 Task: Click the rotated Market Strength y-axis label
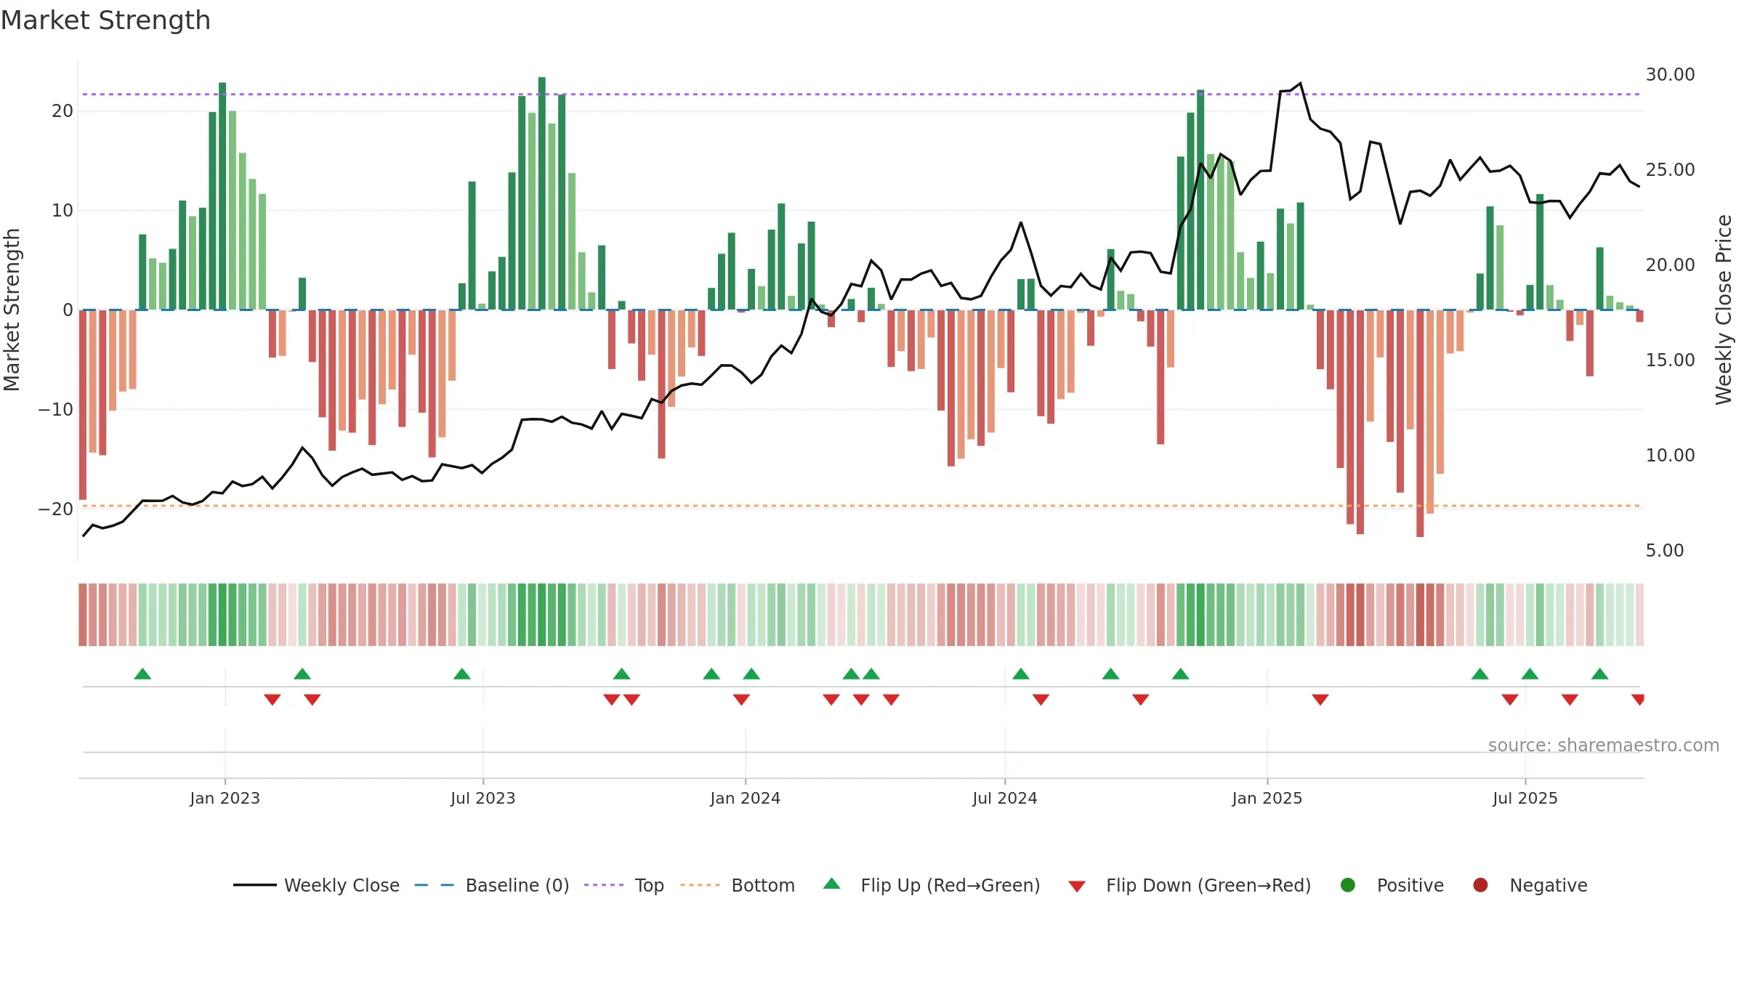(x=12, y=310)
